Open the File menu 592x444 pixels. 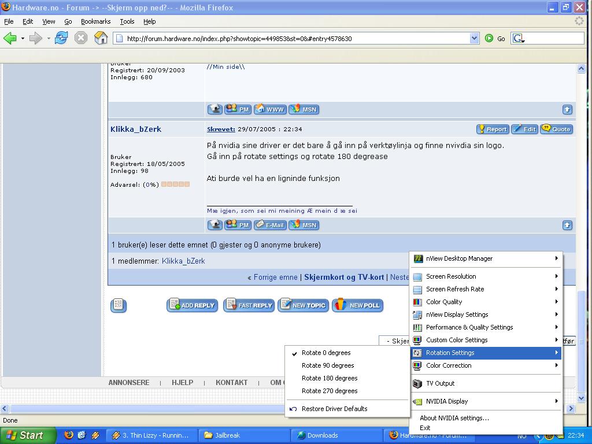coord(9,21)
